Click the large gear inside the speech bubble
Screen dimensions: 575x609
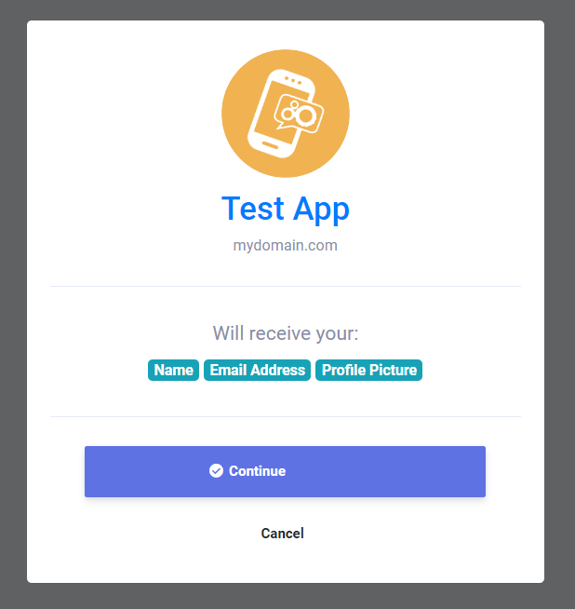(x=306, y=115)
